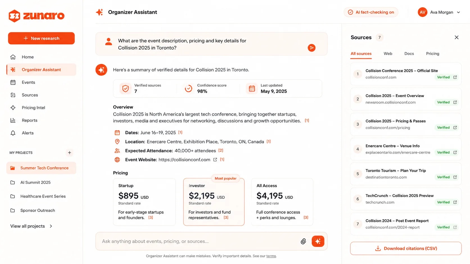The width and height of the screenshot is (470, 264).
Task: Open the terms link in footer
Action: (271, 256)
